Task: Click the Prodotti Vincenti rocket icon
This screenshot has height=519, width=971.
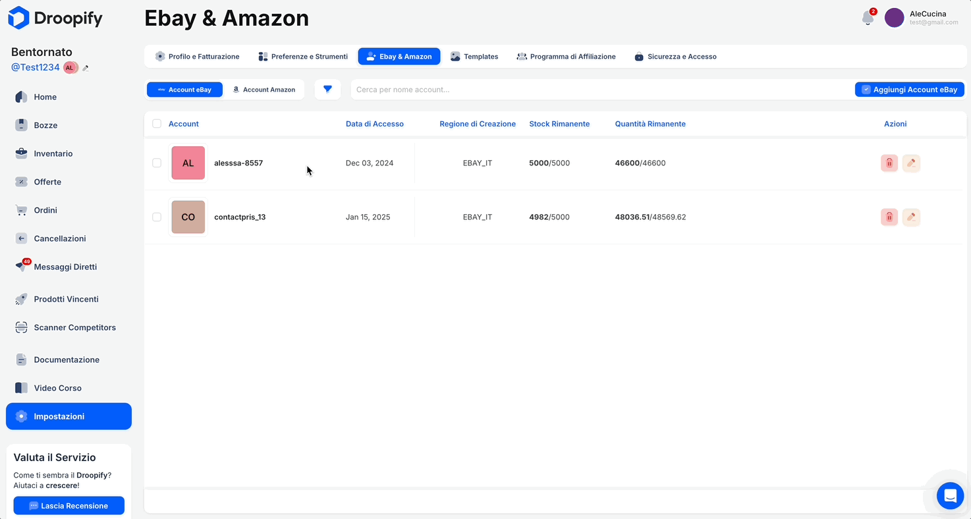Action: [21, 299]
